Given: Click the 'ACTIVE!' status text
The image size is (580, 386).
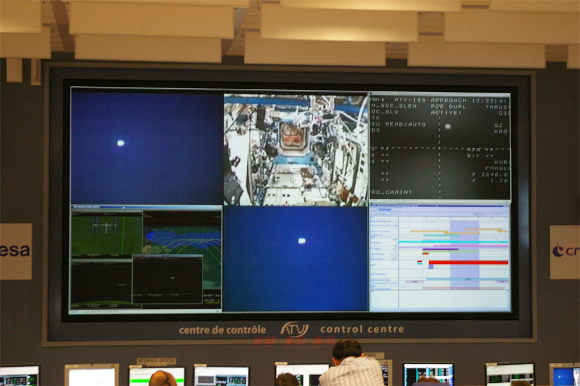Looking at the screenshot, I should point(446,113).
